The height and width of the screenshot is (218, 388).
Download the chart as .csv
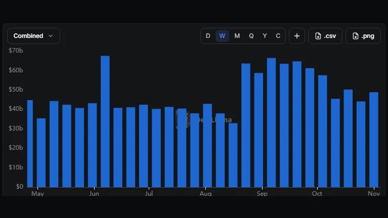coord(325,36)
